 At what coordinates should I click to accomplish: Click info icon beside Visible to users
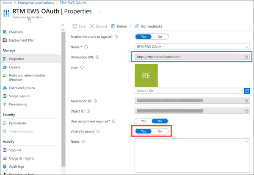(98, 131)
